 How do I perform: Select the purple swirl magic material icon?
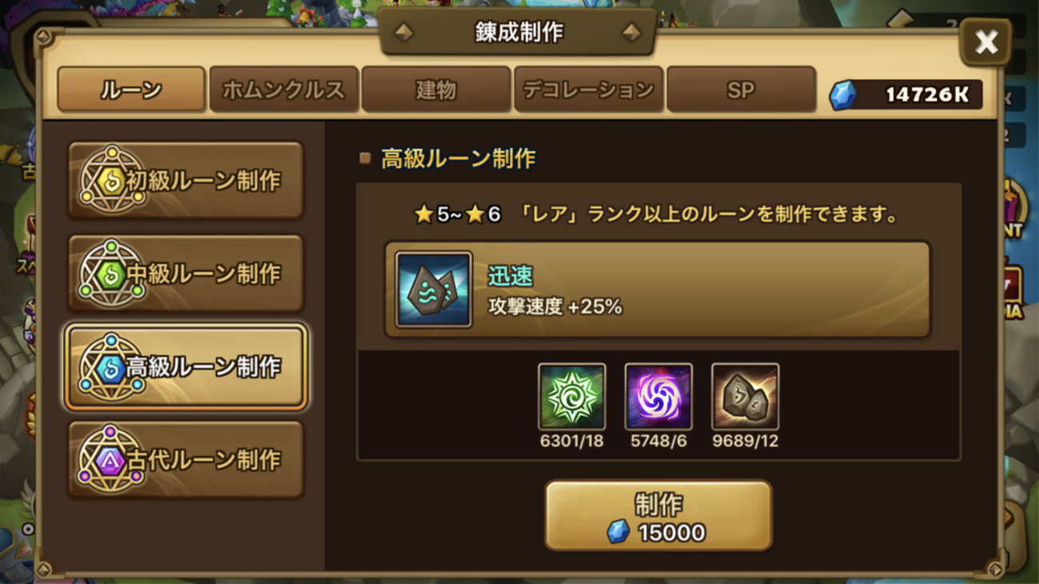tap(658, 397)
